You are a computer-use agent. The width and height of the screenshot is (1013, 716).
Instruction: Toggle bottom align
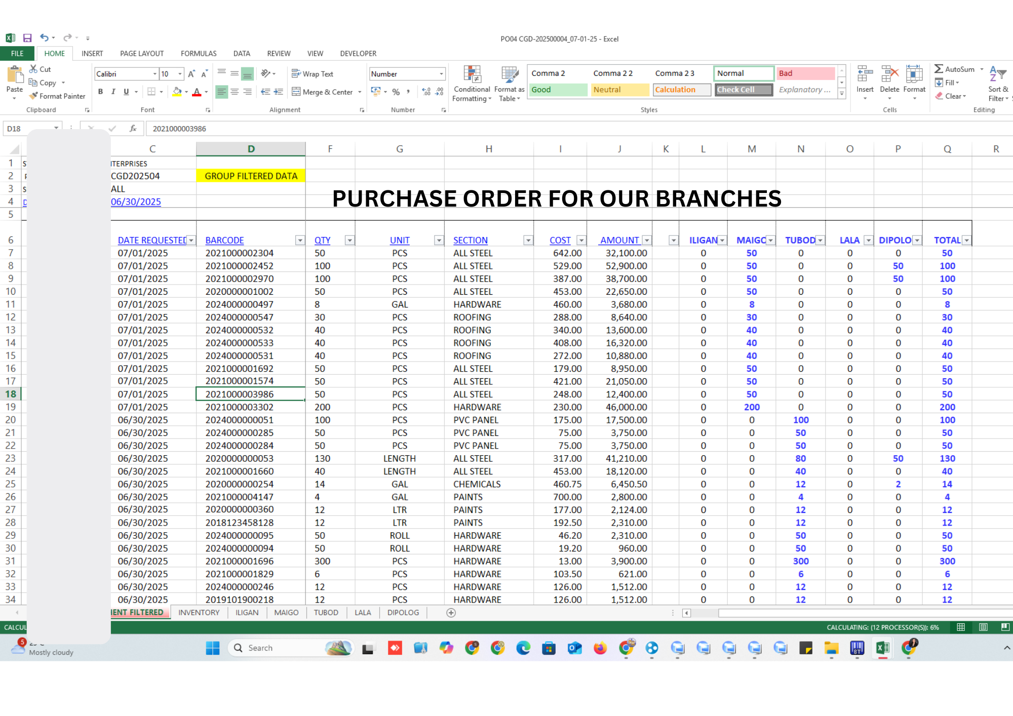(247, 74)
